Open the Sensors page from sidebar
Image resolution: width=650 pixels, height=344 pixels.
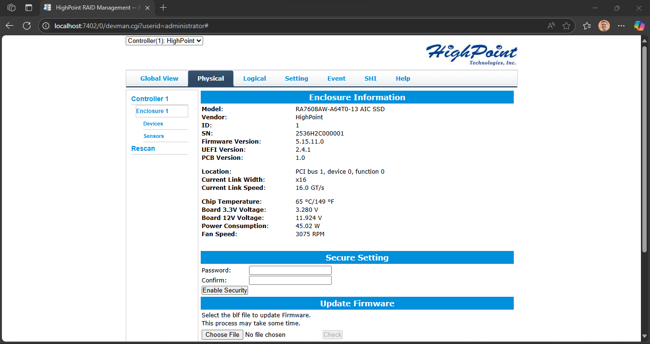click(153, 136)
